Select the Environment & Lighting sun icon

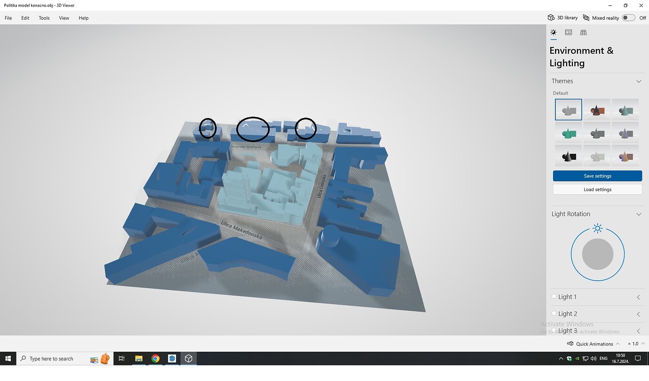[554, 32]
